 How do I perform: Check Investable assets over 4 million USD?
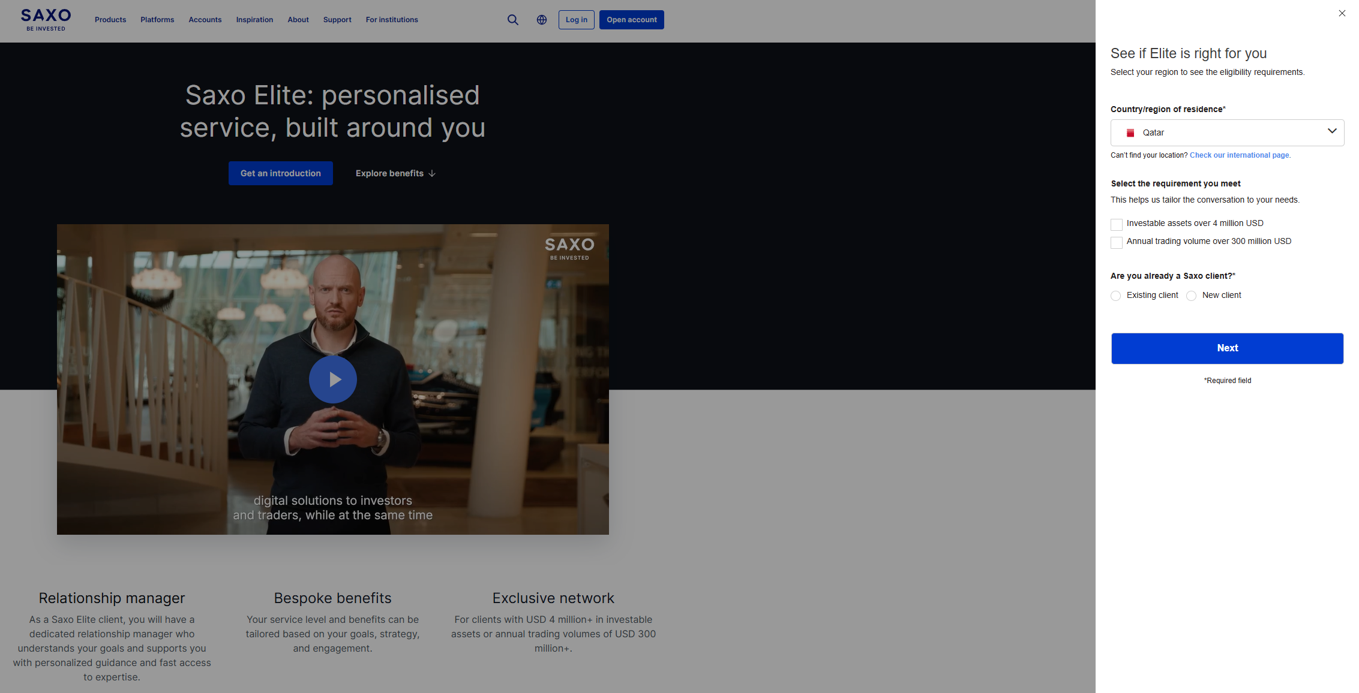(x=1116, y=225)
